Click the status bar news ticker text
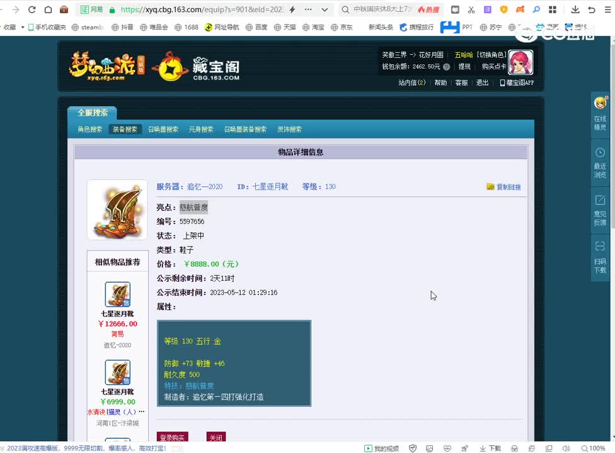Viewport: 615px width, 453px height. coord(87,449)
